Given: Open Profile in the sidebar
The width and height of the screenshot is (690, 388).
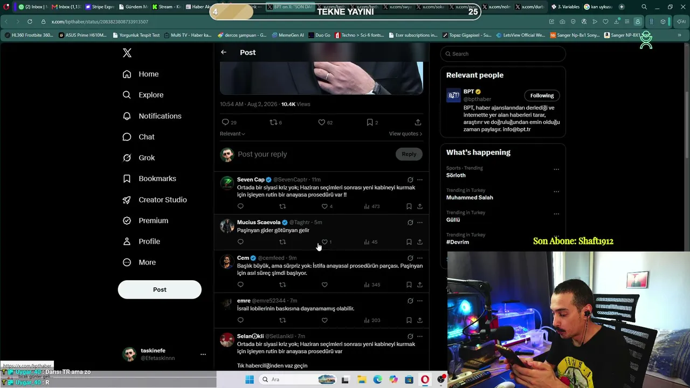Looking at the screenshot, I should point(141,241).
